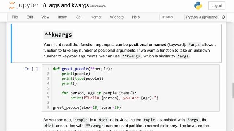The width and height of the screenshot is (234, 131).
Task: Click the Python logo icon
Action: [x=198, y=6]
